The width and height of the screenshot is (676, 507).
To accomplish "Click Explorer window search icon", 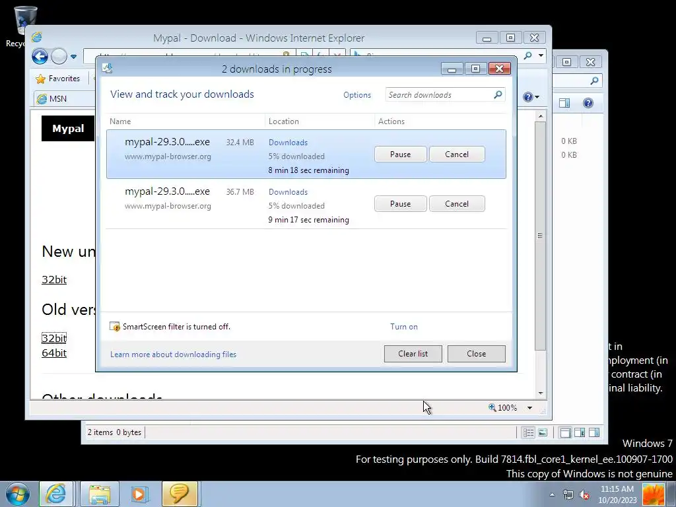I will [x=595, y=81].
